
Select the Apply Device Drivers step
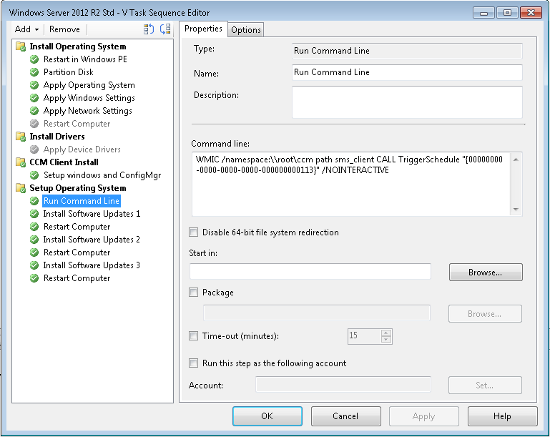[x=82, y=149]
